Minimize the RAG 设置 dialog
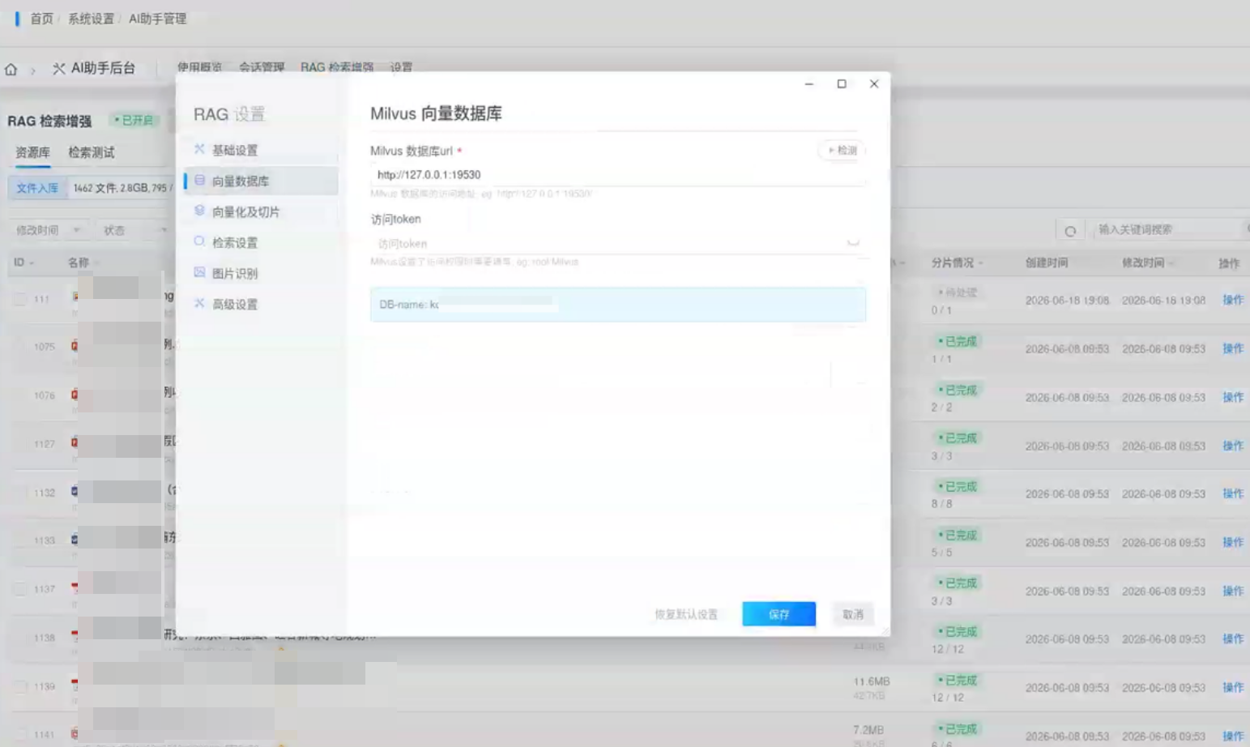1250x747 pixels. [808, 83]
